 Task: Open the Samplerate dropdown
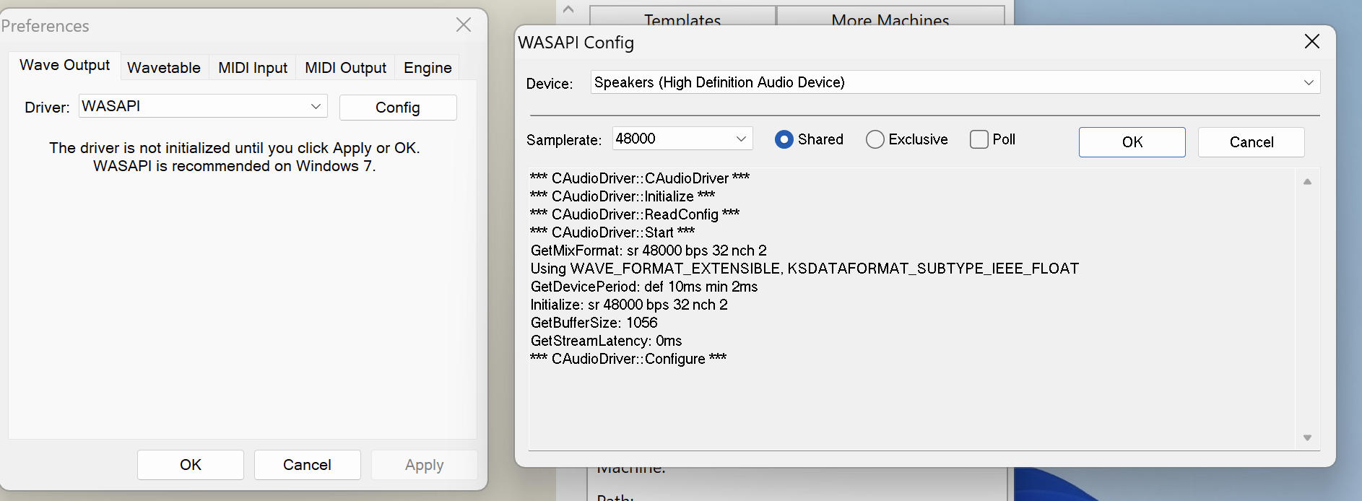point(741,138)
